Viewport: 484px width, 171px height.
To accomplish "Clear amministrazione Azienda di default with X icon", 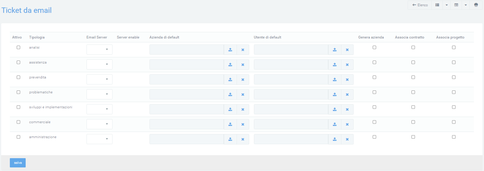I will click(x=243, y=139).
